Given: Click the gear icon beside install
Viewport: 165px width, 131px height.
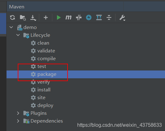Looking at the screenshot, I should pos(33,90).
